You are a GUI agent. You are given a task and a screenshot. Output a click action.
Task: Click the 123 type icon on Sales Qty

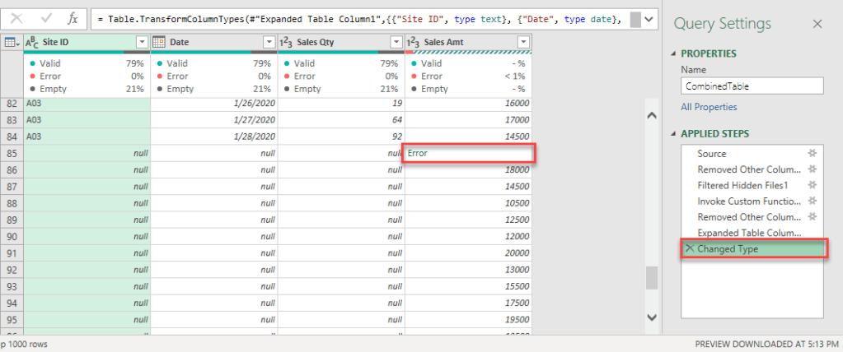pyautogui.click(x=288, y=42)
